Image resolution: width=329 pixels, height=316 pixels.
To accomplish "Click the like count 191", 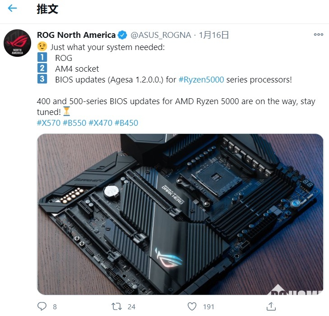I will click(x=209, y=307).
